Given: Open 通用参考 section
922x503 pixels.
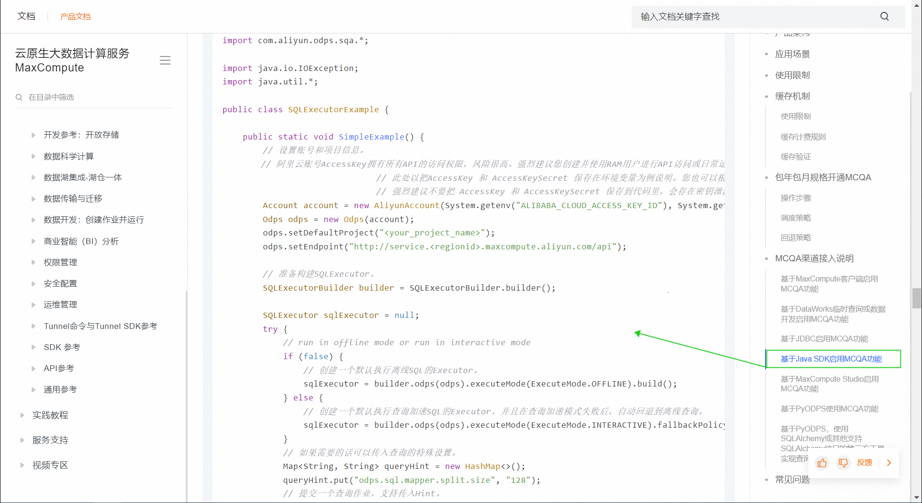Looking at the screenshot, I should tap(60, 389).
